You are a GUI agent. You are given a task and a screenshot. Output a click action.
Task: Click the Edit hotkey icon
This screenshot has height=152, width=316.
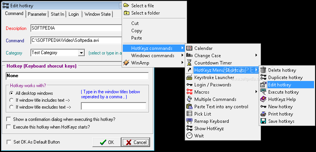(263, 85)
